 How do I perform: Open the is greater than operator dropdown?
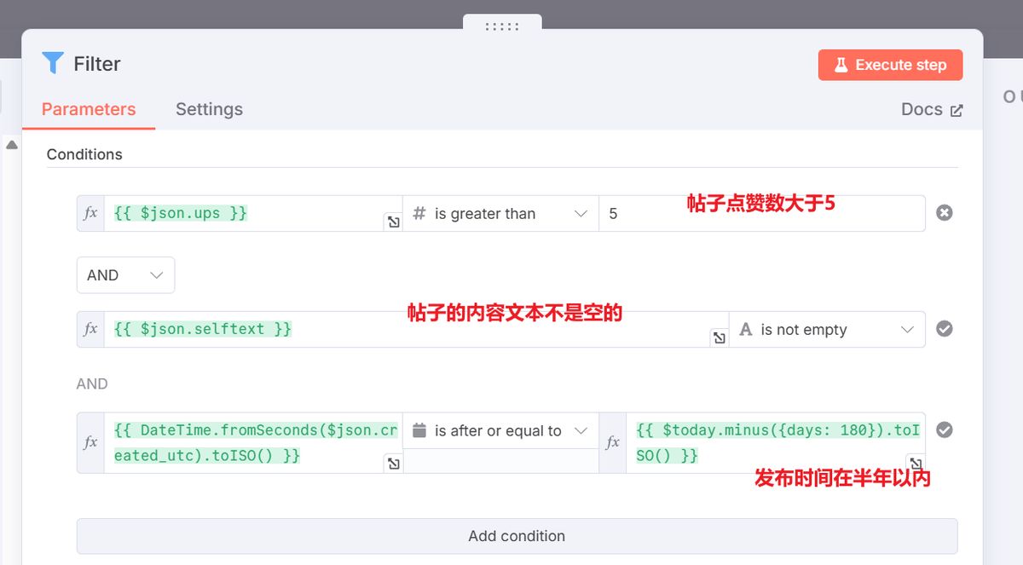coord(500,213)
